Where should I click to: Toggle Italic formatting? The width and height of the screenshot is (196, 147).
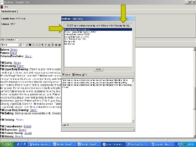point(46,45)
